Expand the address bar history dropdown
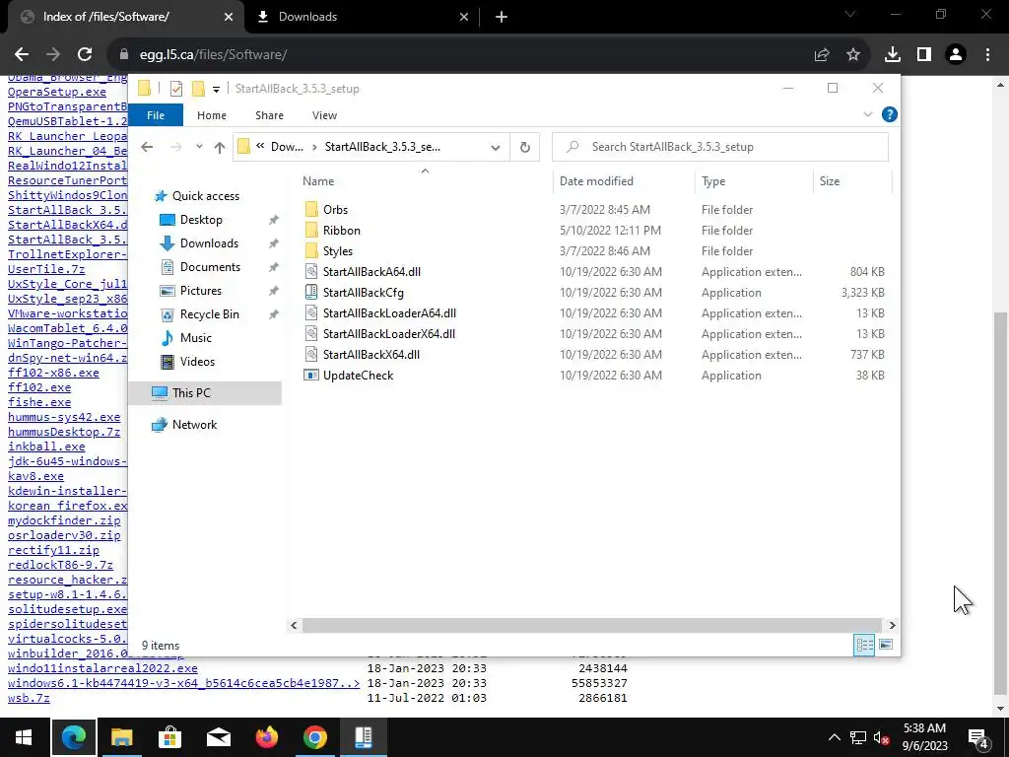 pyautogui.click(x=496, y=148)
